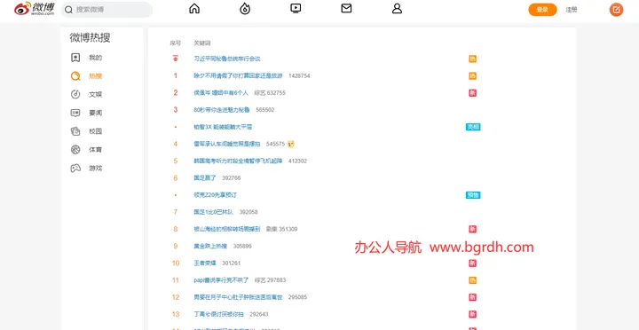639x330 pixels.
Task: Open the 黄金跌上热搜 trending topic
Action: 210,246
